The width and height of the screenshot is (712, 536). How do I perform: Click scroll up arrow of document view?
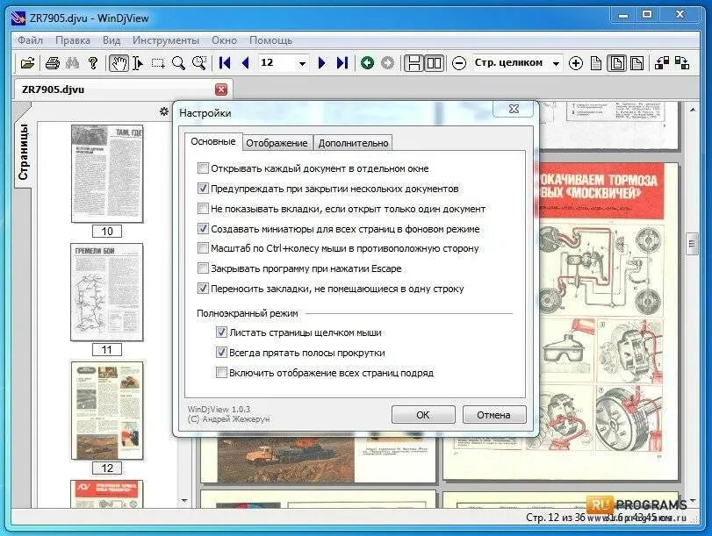(x=692, y=110)
